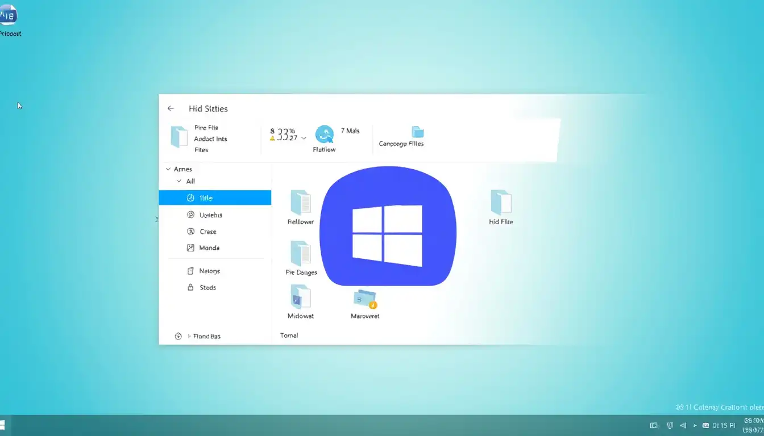Select the Netons sidebar item

[215, 271]
